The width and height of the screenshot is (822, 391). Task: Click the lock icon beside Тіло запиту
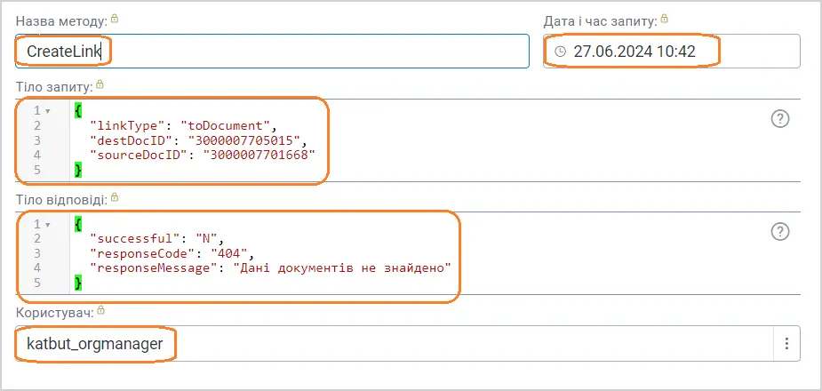(100, 84)
